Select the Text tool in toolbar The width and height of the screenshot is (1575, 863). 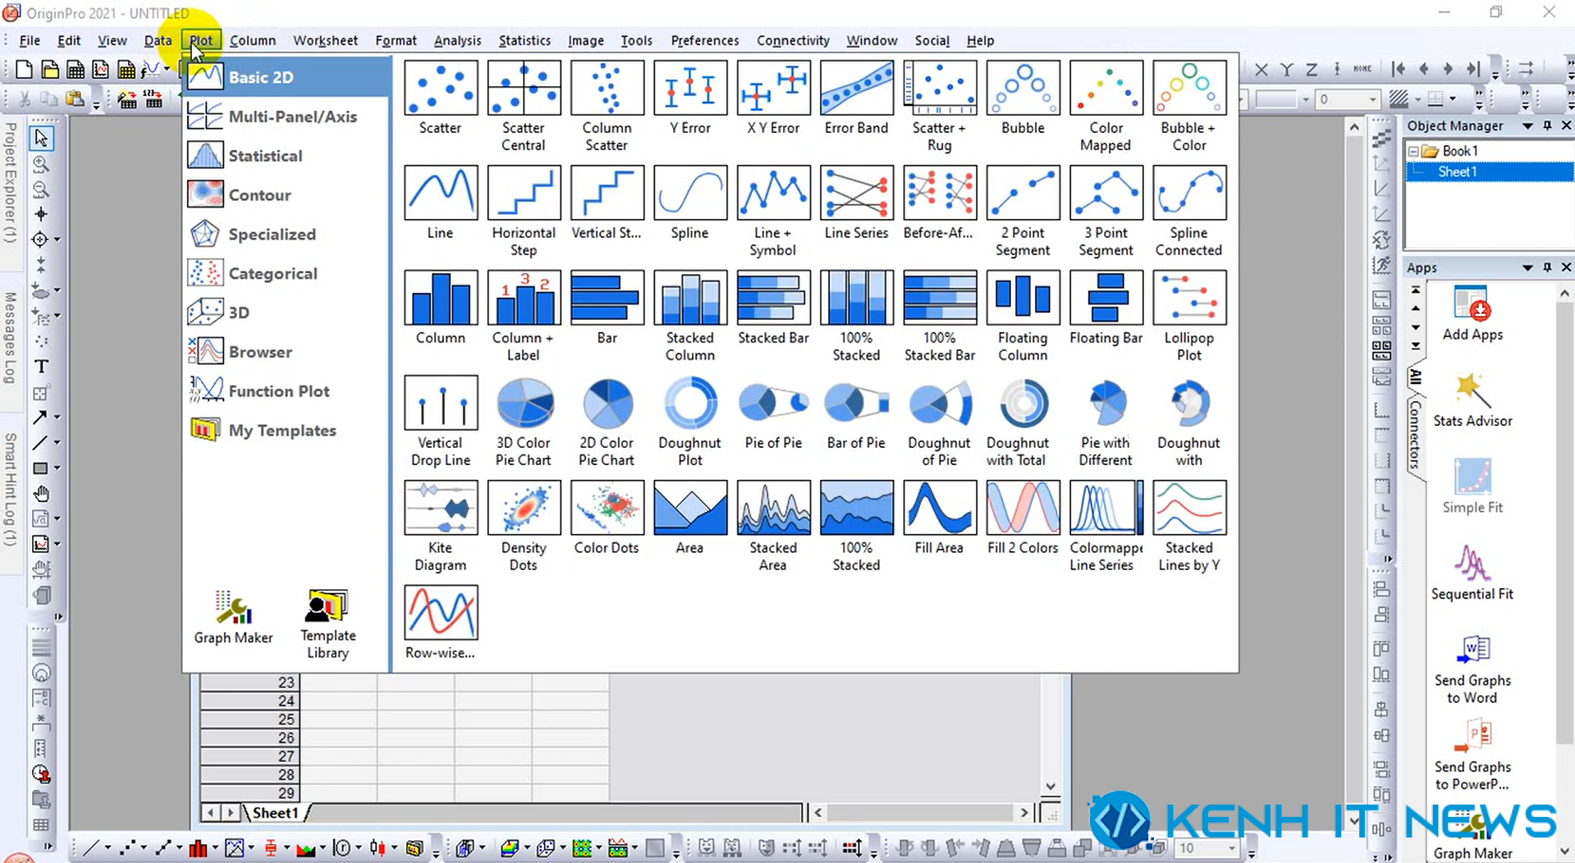[x=41, y=367]
